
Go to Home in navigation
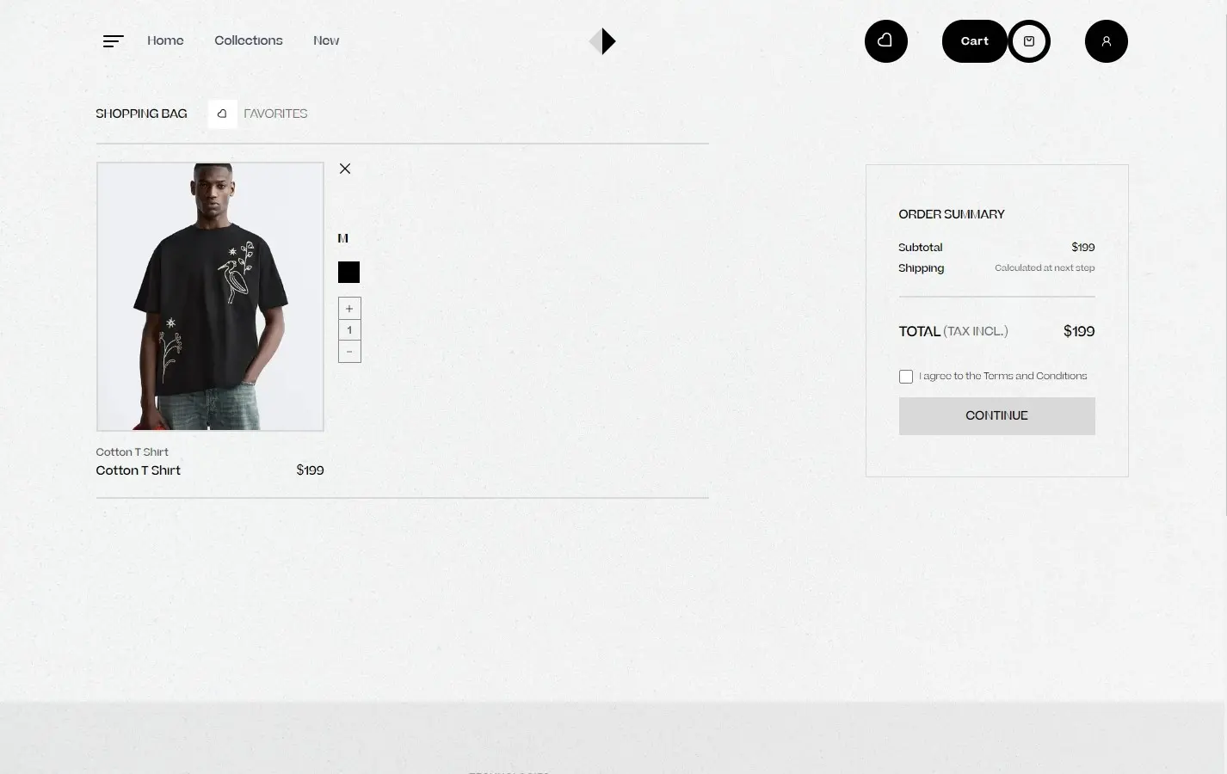(x=165, y=40)
